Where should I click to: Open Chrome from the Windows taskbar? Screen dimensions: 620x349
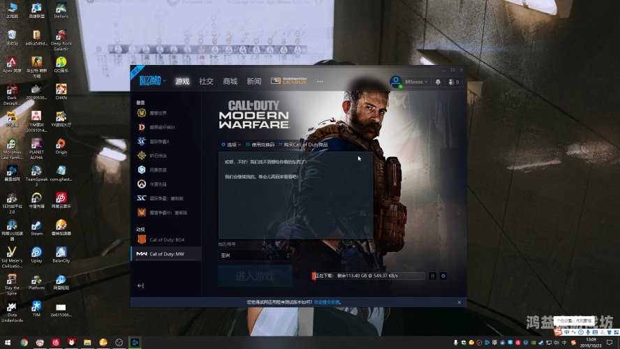pos(24,343)
